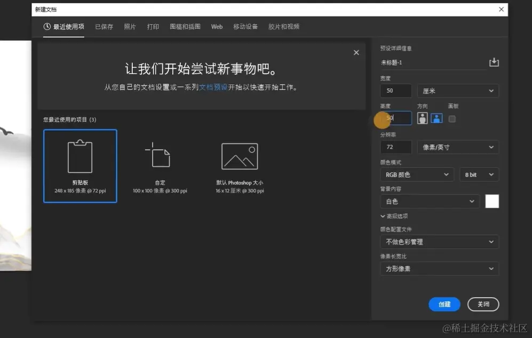Enable the 画板 checkbox
Image resolution: width=532 pixels, height=338 pixels.
[452, 118]
